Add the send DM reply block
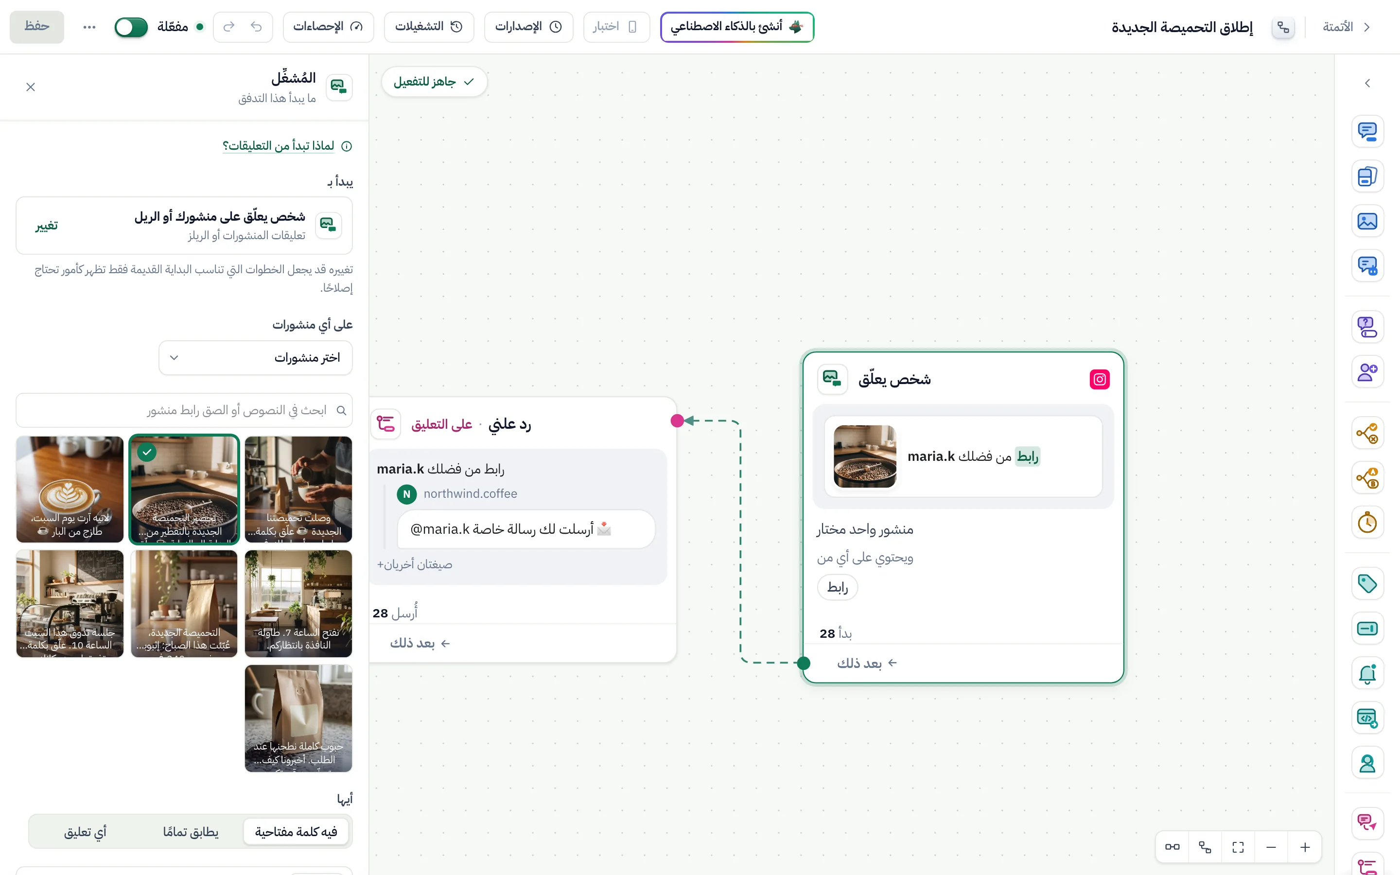Screen dimensions: 1400x875 point(1367,823)
